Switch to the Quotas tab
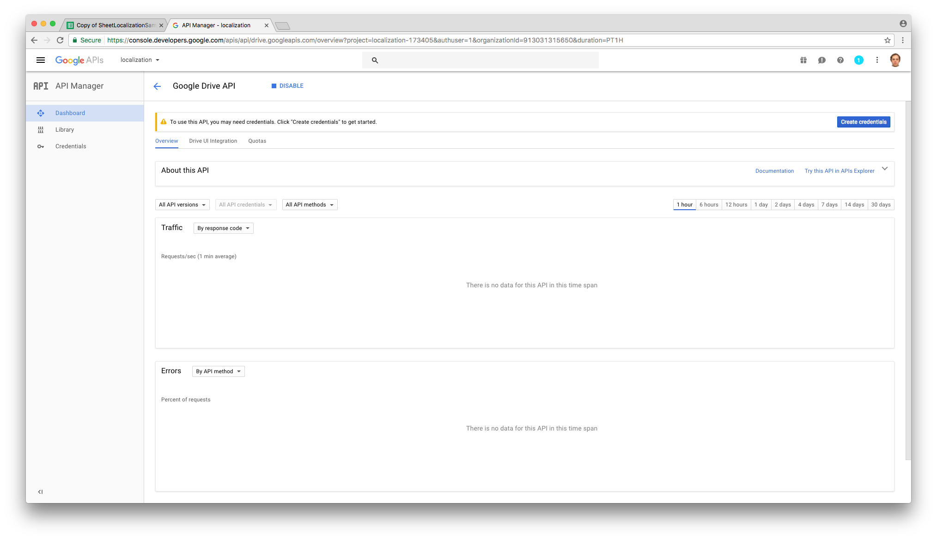Screen dimensions: 937x540 257,141
